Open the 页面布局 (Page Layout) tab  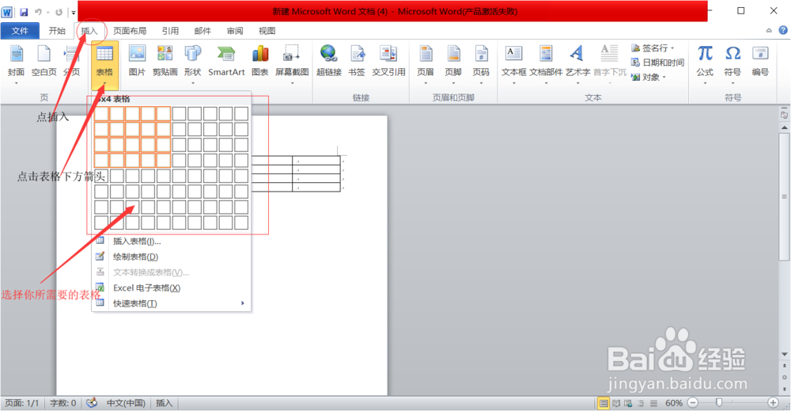click(x=130, y=31)
